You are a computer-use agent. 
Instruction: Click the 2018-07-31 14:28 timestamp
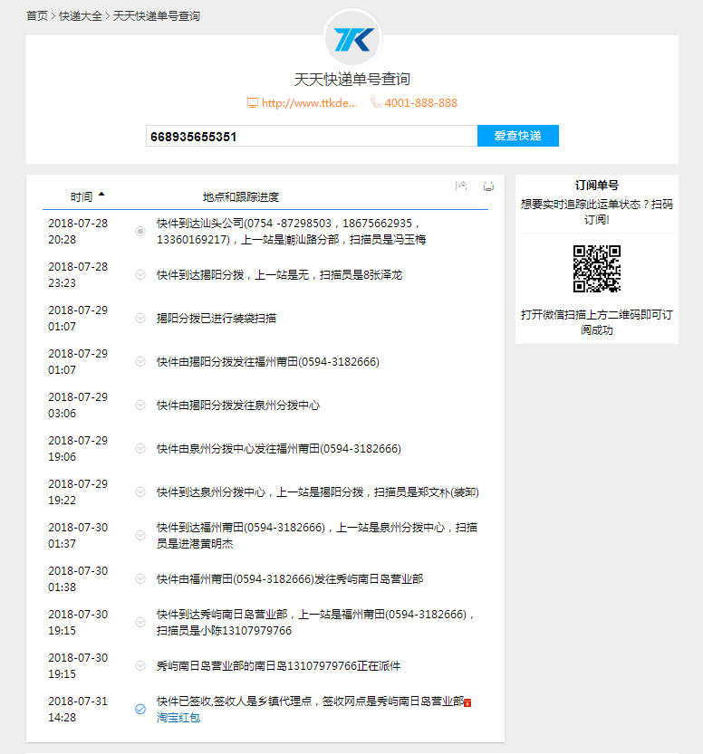click(x=78, y=709)
